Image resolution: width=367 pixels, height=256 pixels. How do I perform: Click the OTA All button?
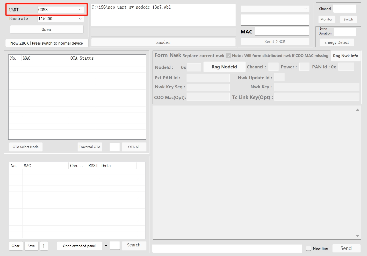click(134, 147)
